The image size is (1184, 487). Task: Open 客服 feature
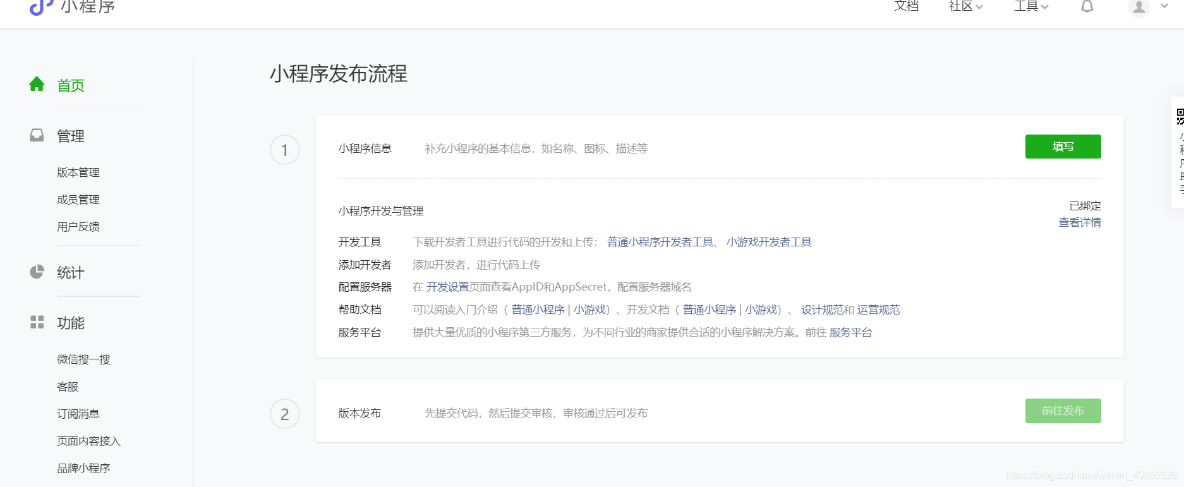(x=68, y=387)
